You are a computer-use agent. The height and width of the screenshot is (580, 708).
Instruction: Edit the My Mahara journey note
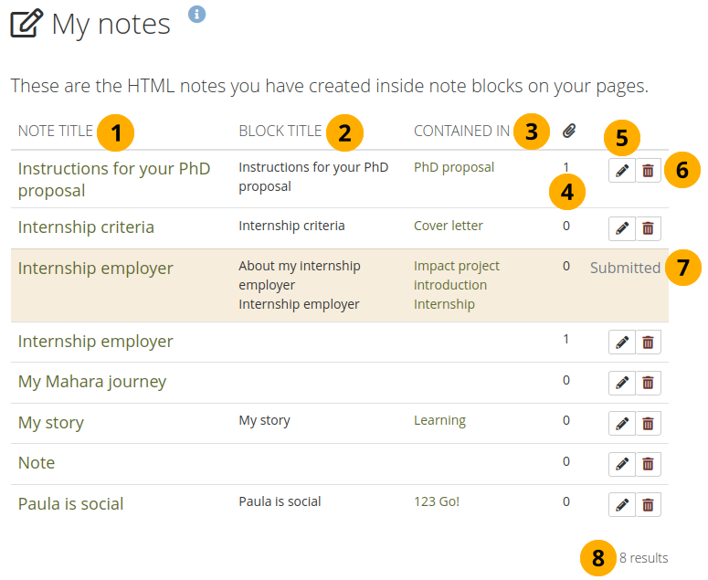click(x=622, y=383)
